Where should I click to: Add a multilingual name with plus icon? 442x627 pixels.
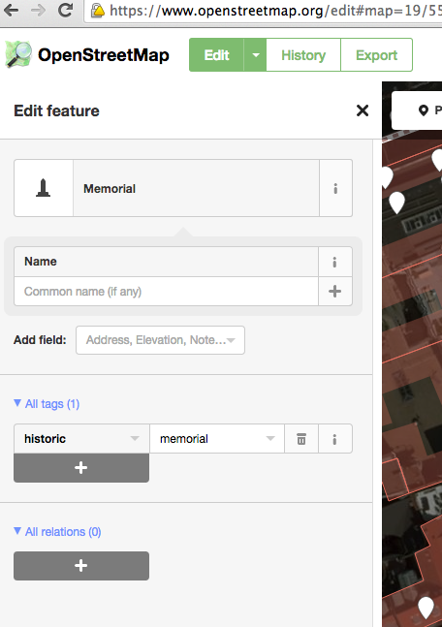coord(334,292)
